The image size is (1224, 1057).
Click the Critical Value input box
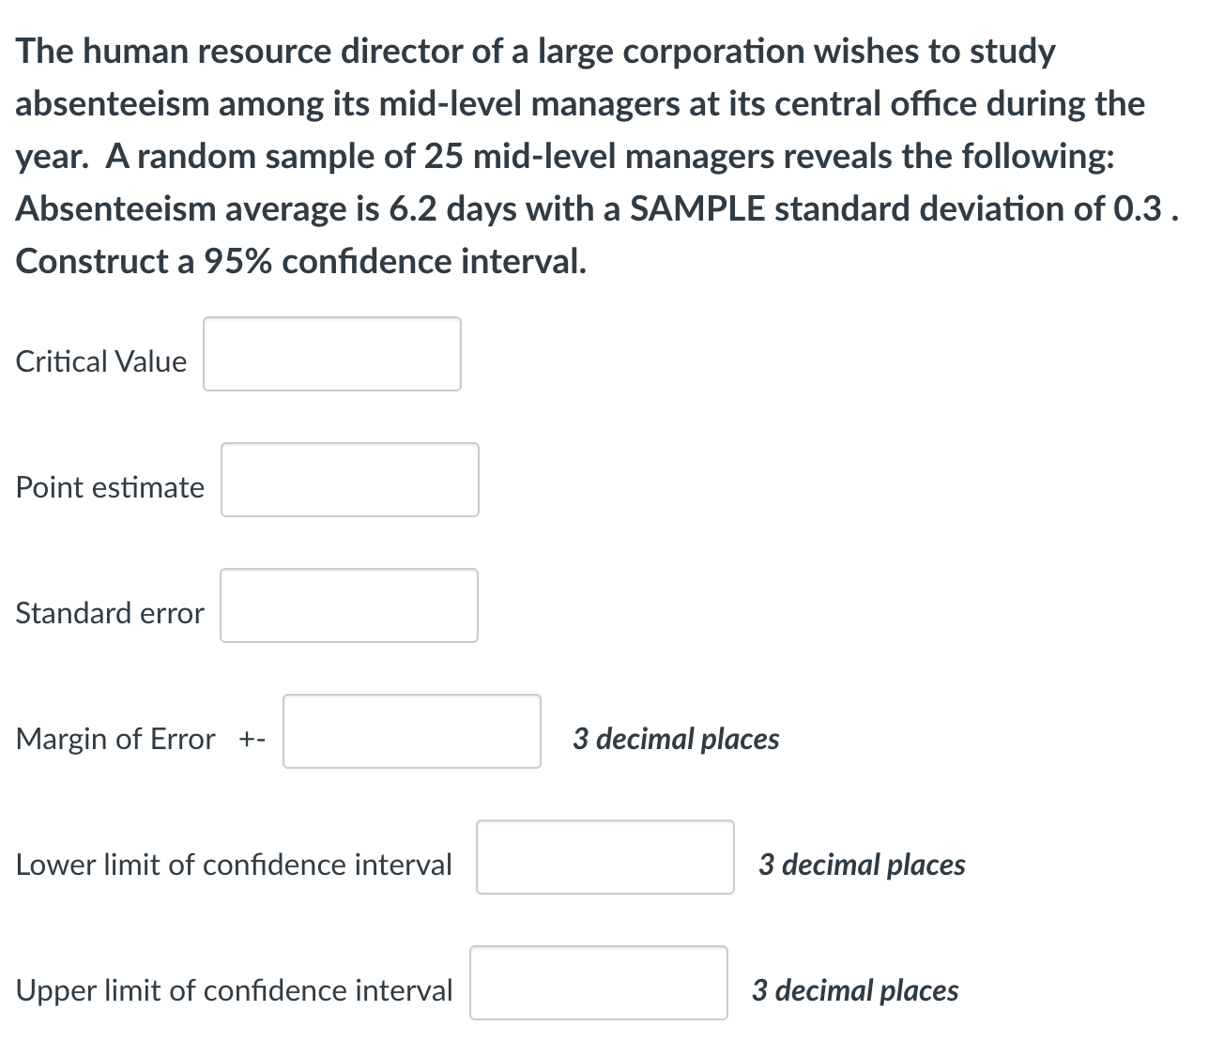pos(332,354)
